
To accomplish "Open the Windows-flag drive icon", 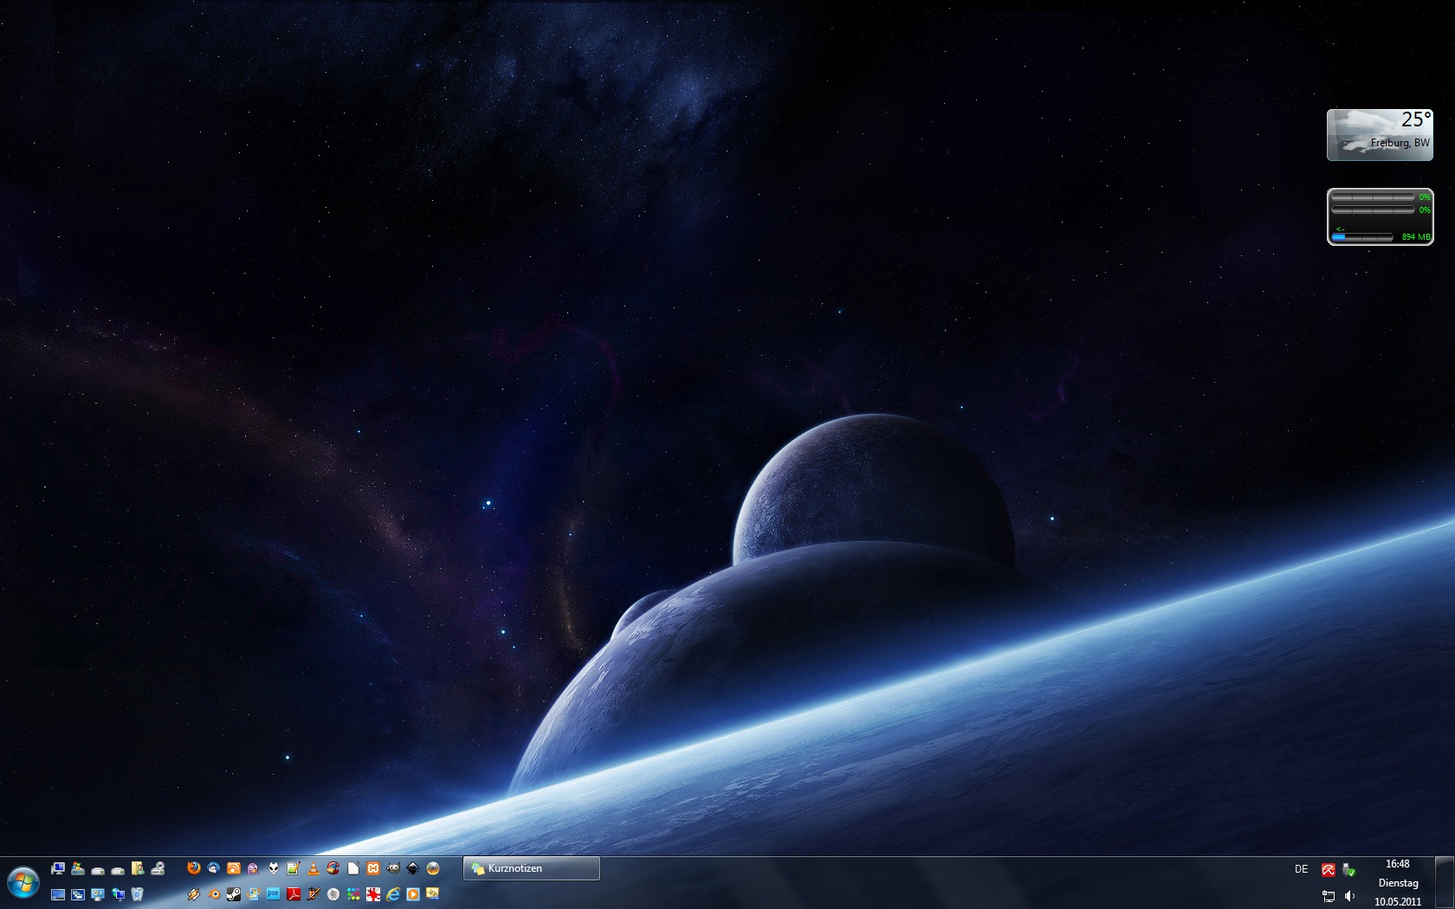I will click(x=78, y=868).
